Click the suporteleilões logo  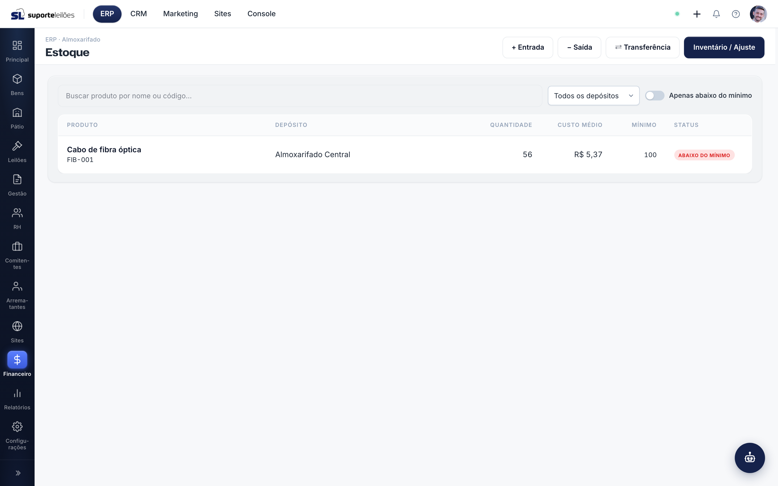[42, 14]
